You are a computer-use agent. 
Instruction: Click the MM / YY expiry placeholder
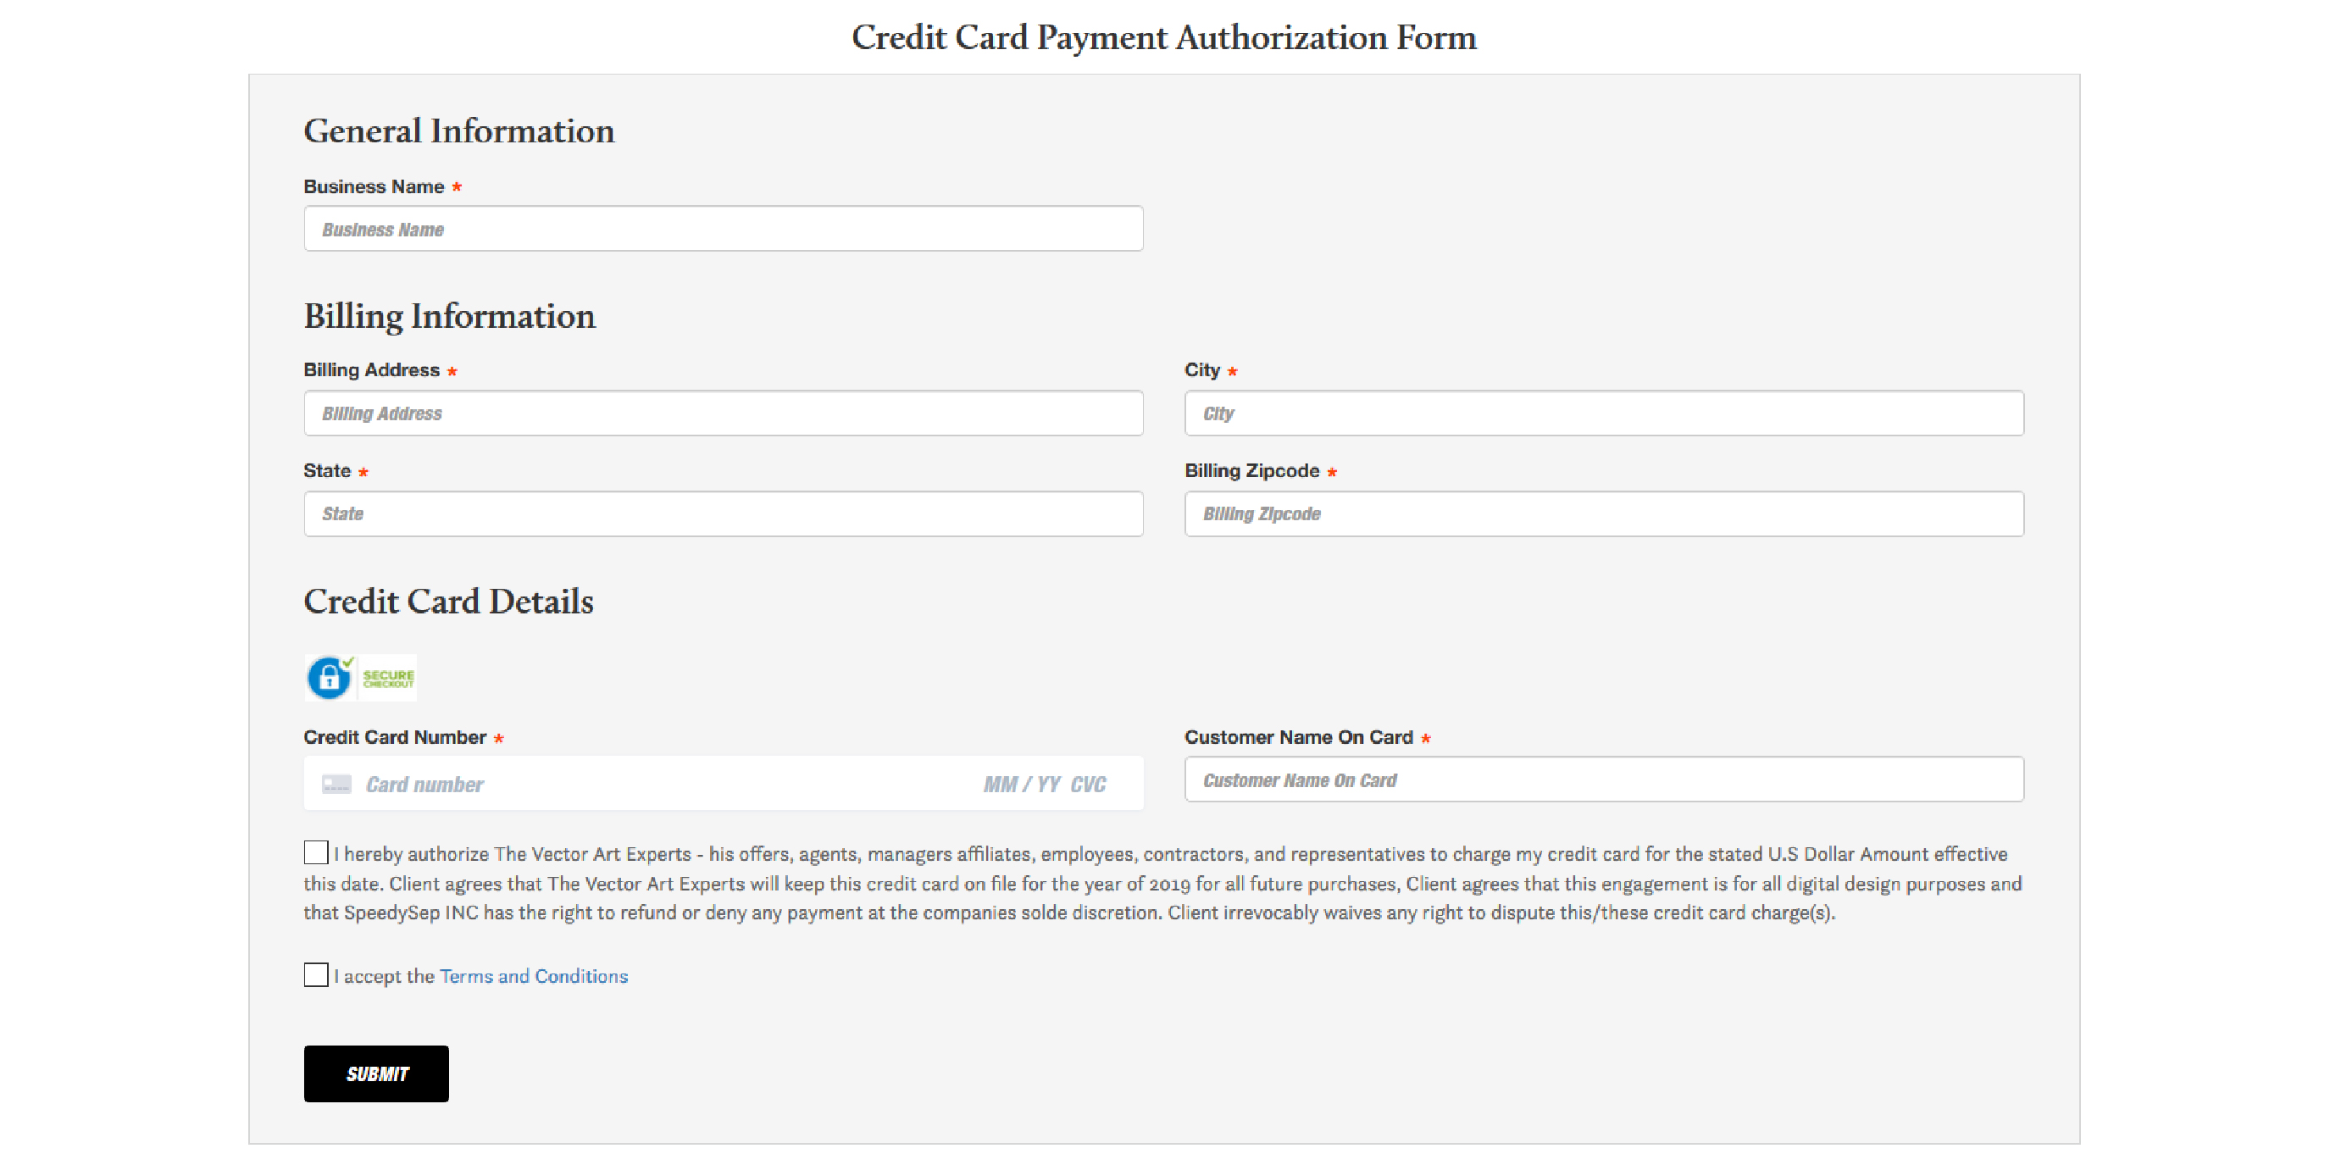pos(1022,785)
